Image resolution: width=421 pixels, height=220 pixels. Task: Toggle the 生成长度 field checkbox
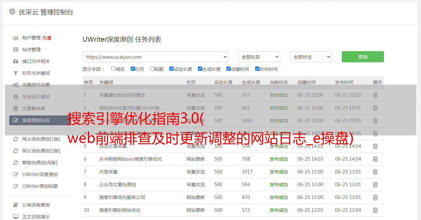point(200,69)
